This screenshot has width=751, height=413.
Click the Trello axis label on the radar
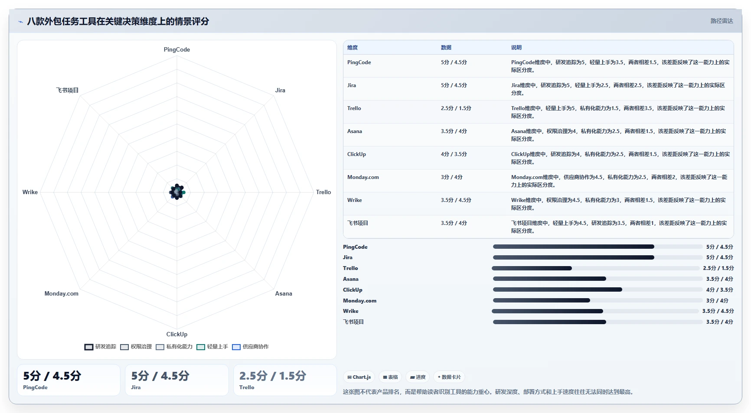point(323,192)
